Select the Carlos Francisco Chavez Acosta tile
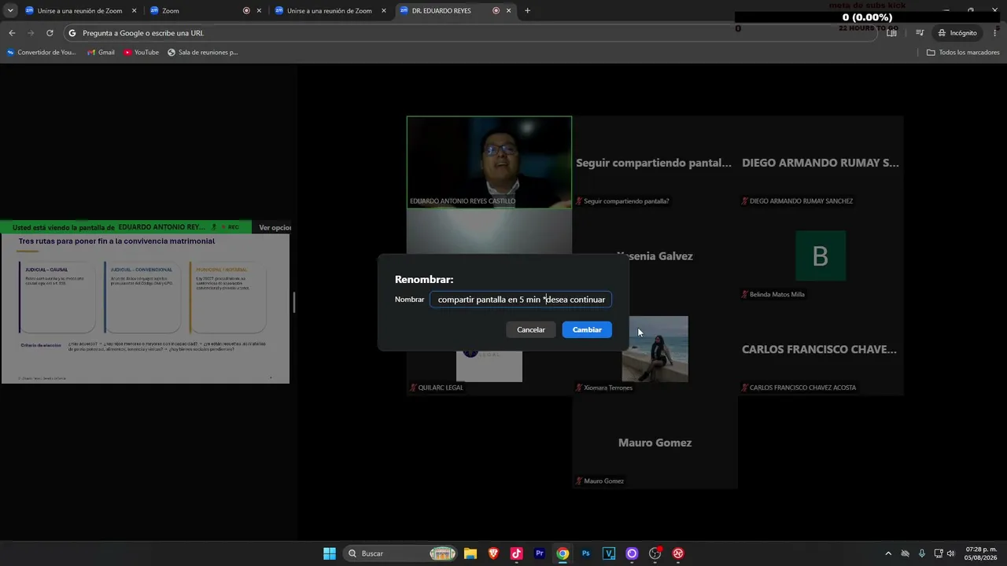This screenshot has height=566, width=1007. (x=821, y=349)
